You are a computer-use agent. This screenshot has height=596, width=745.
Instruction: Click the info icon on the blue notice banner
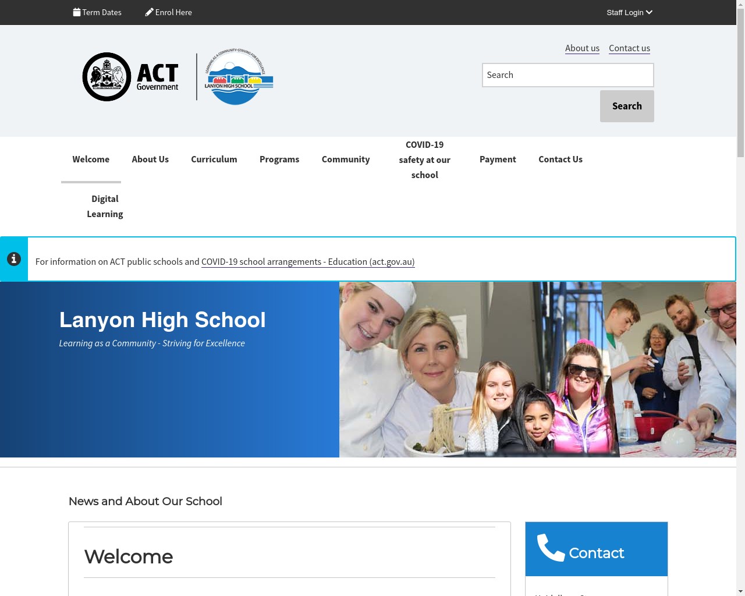click(x=13, y=258)
